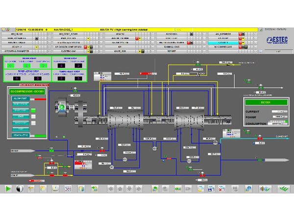
Task: Open the ELECTRIC item in top navigation panel
Action: (68, 51)
